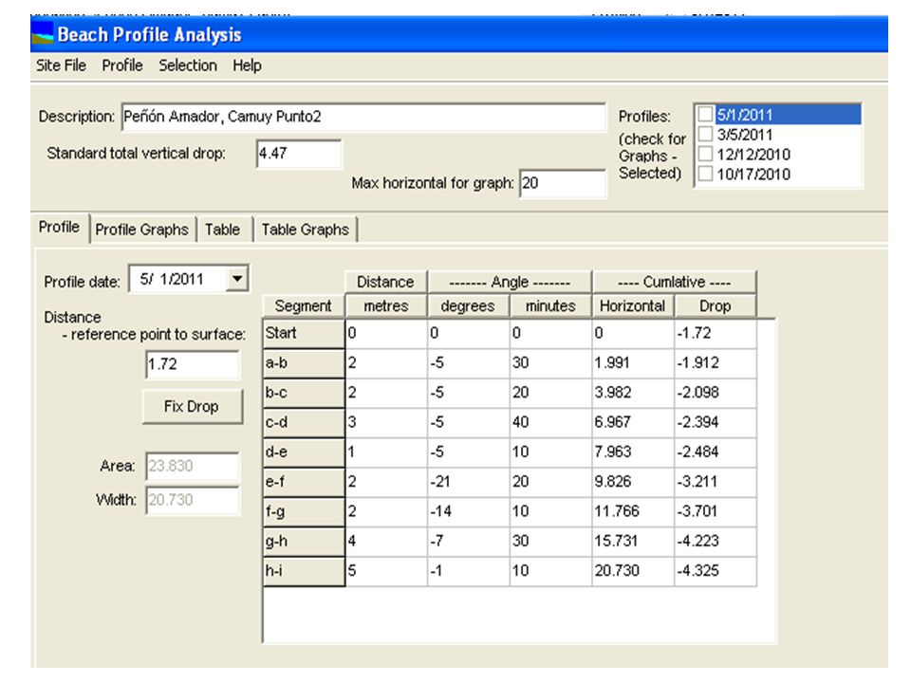This screenshot has height=683, width=911.
Task: Click the h-i distance cell showing 5
Action: coord(386,571)
